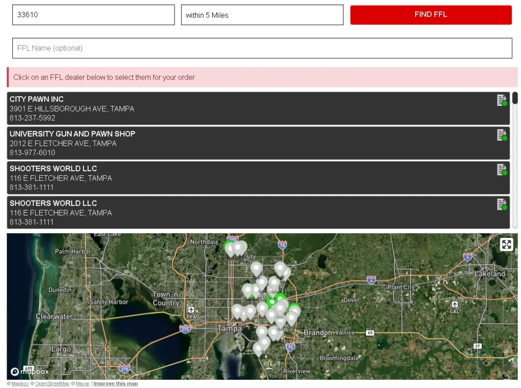Click the TPA airport icon on map

191,310
